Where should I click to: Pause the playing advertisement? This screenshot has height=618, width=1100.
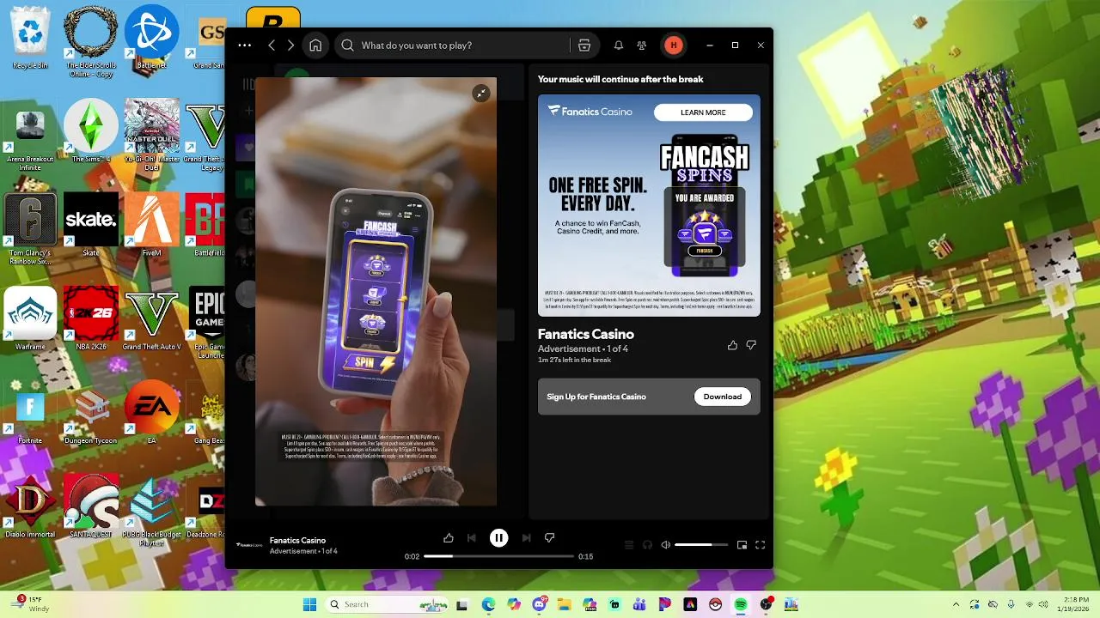pyautogui.click(x=498, y=538)
